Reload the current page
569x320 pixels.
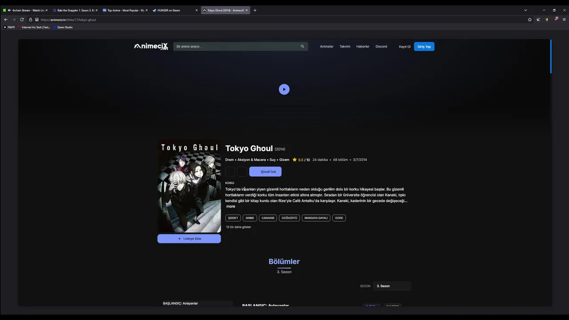(x=22, y=20)
